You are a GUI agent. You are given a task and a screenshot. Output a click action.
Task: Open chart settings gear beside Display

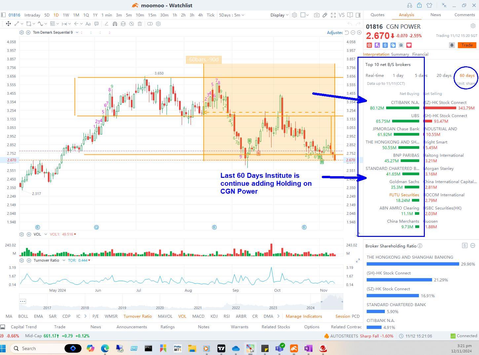[294, 15]
